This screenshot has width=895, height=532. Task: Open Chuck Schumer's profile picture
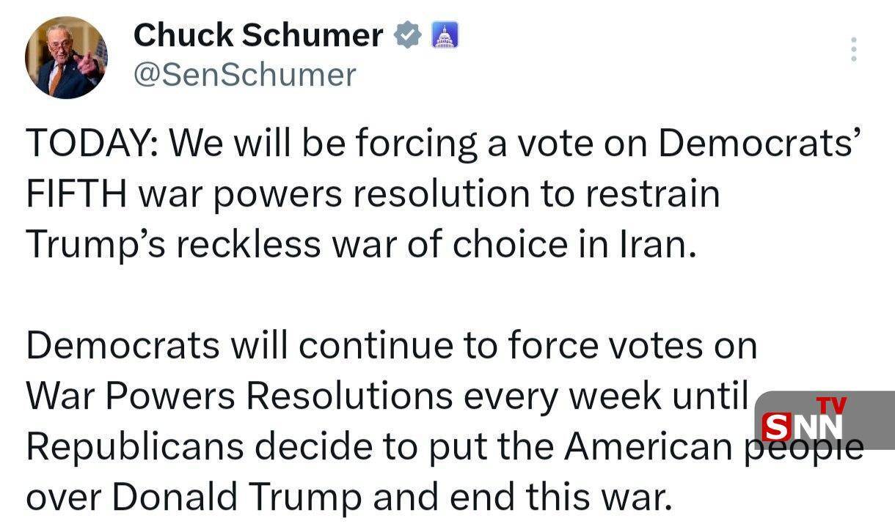point(66,57)
